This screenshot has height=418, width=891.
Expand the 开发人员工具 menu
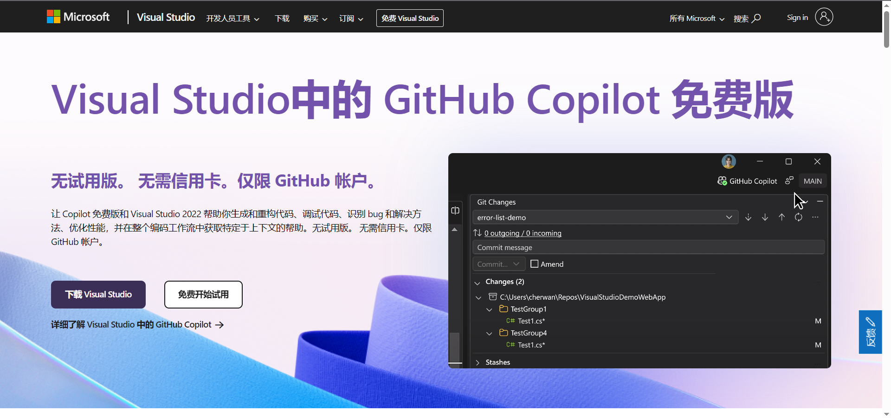232,19
